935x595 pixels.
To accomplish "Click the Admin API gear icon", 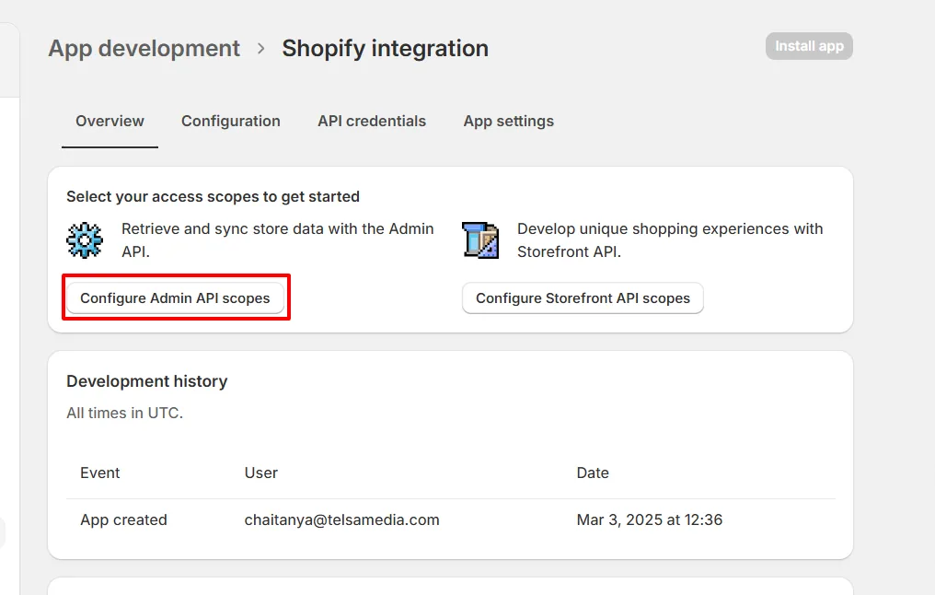I will coord(84,239).
